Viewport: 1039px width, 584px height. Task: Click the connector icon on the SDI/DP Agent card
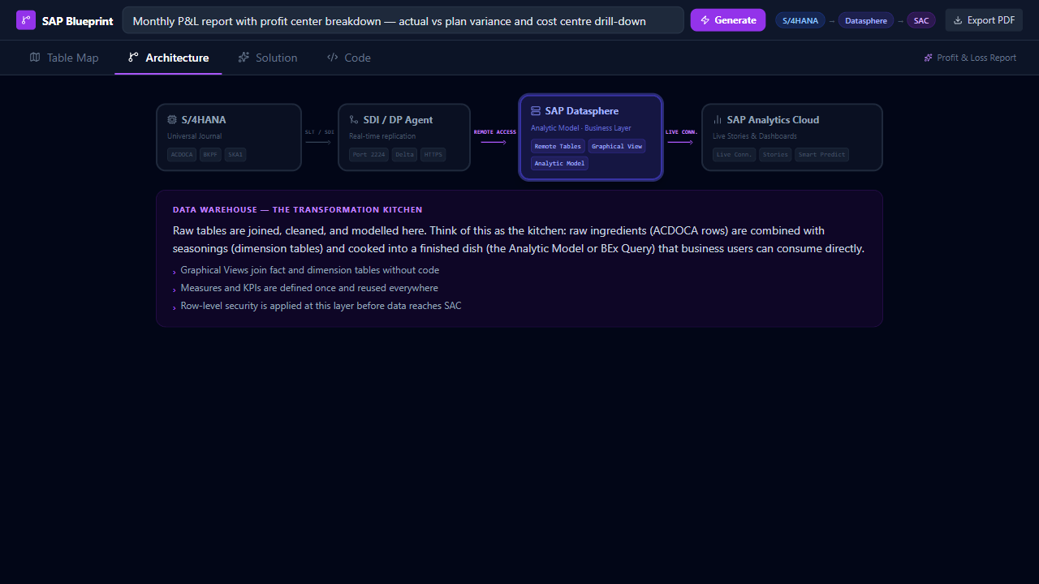pyautogui.click(x=352, y=119)
